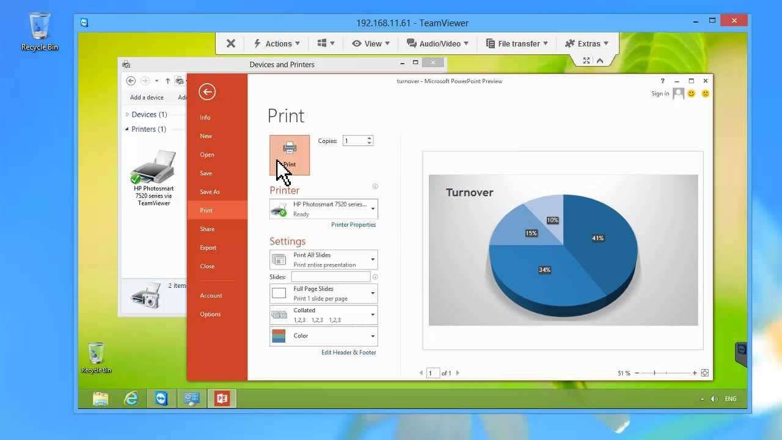Open File Explorer from the remote taskbar
The width and height of the screenshot is (782, 440).
(x=101, y=398)
